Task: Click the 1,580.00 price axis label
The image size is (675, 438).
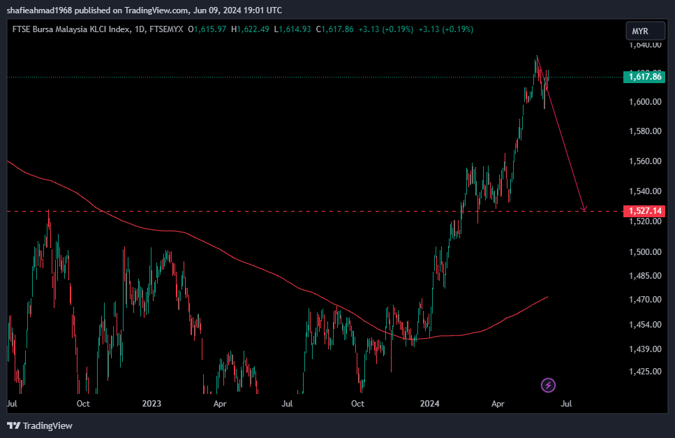Action: click(x=645, y=131)
